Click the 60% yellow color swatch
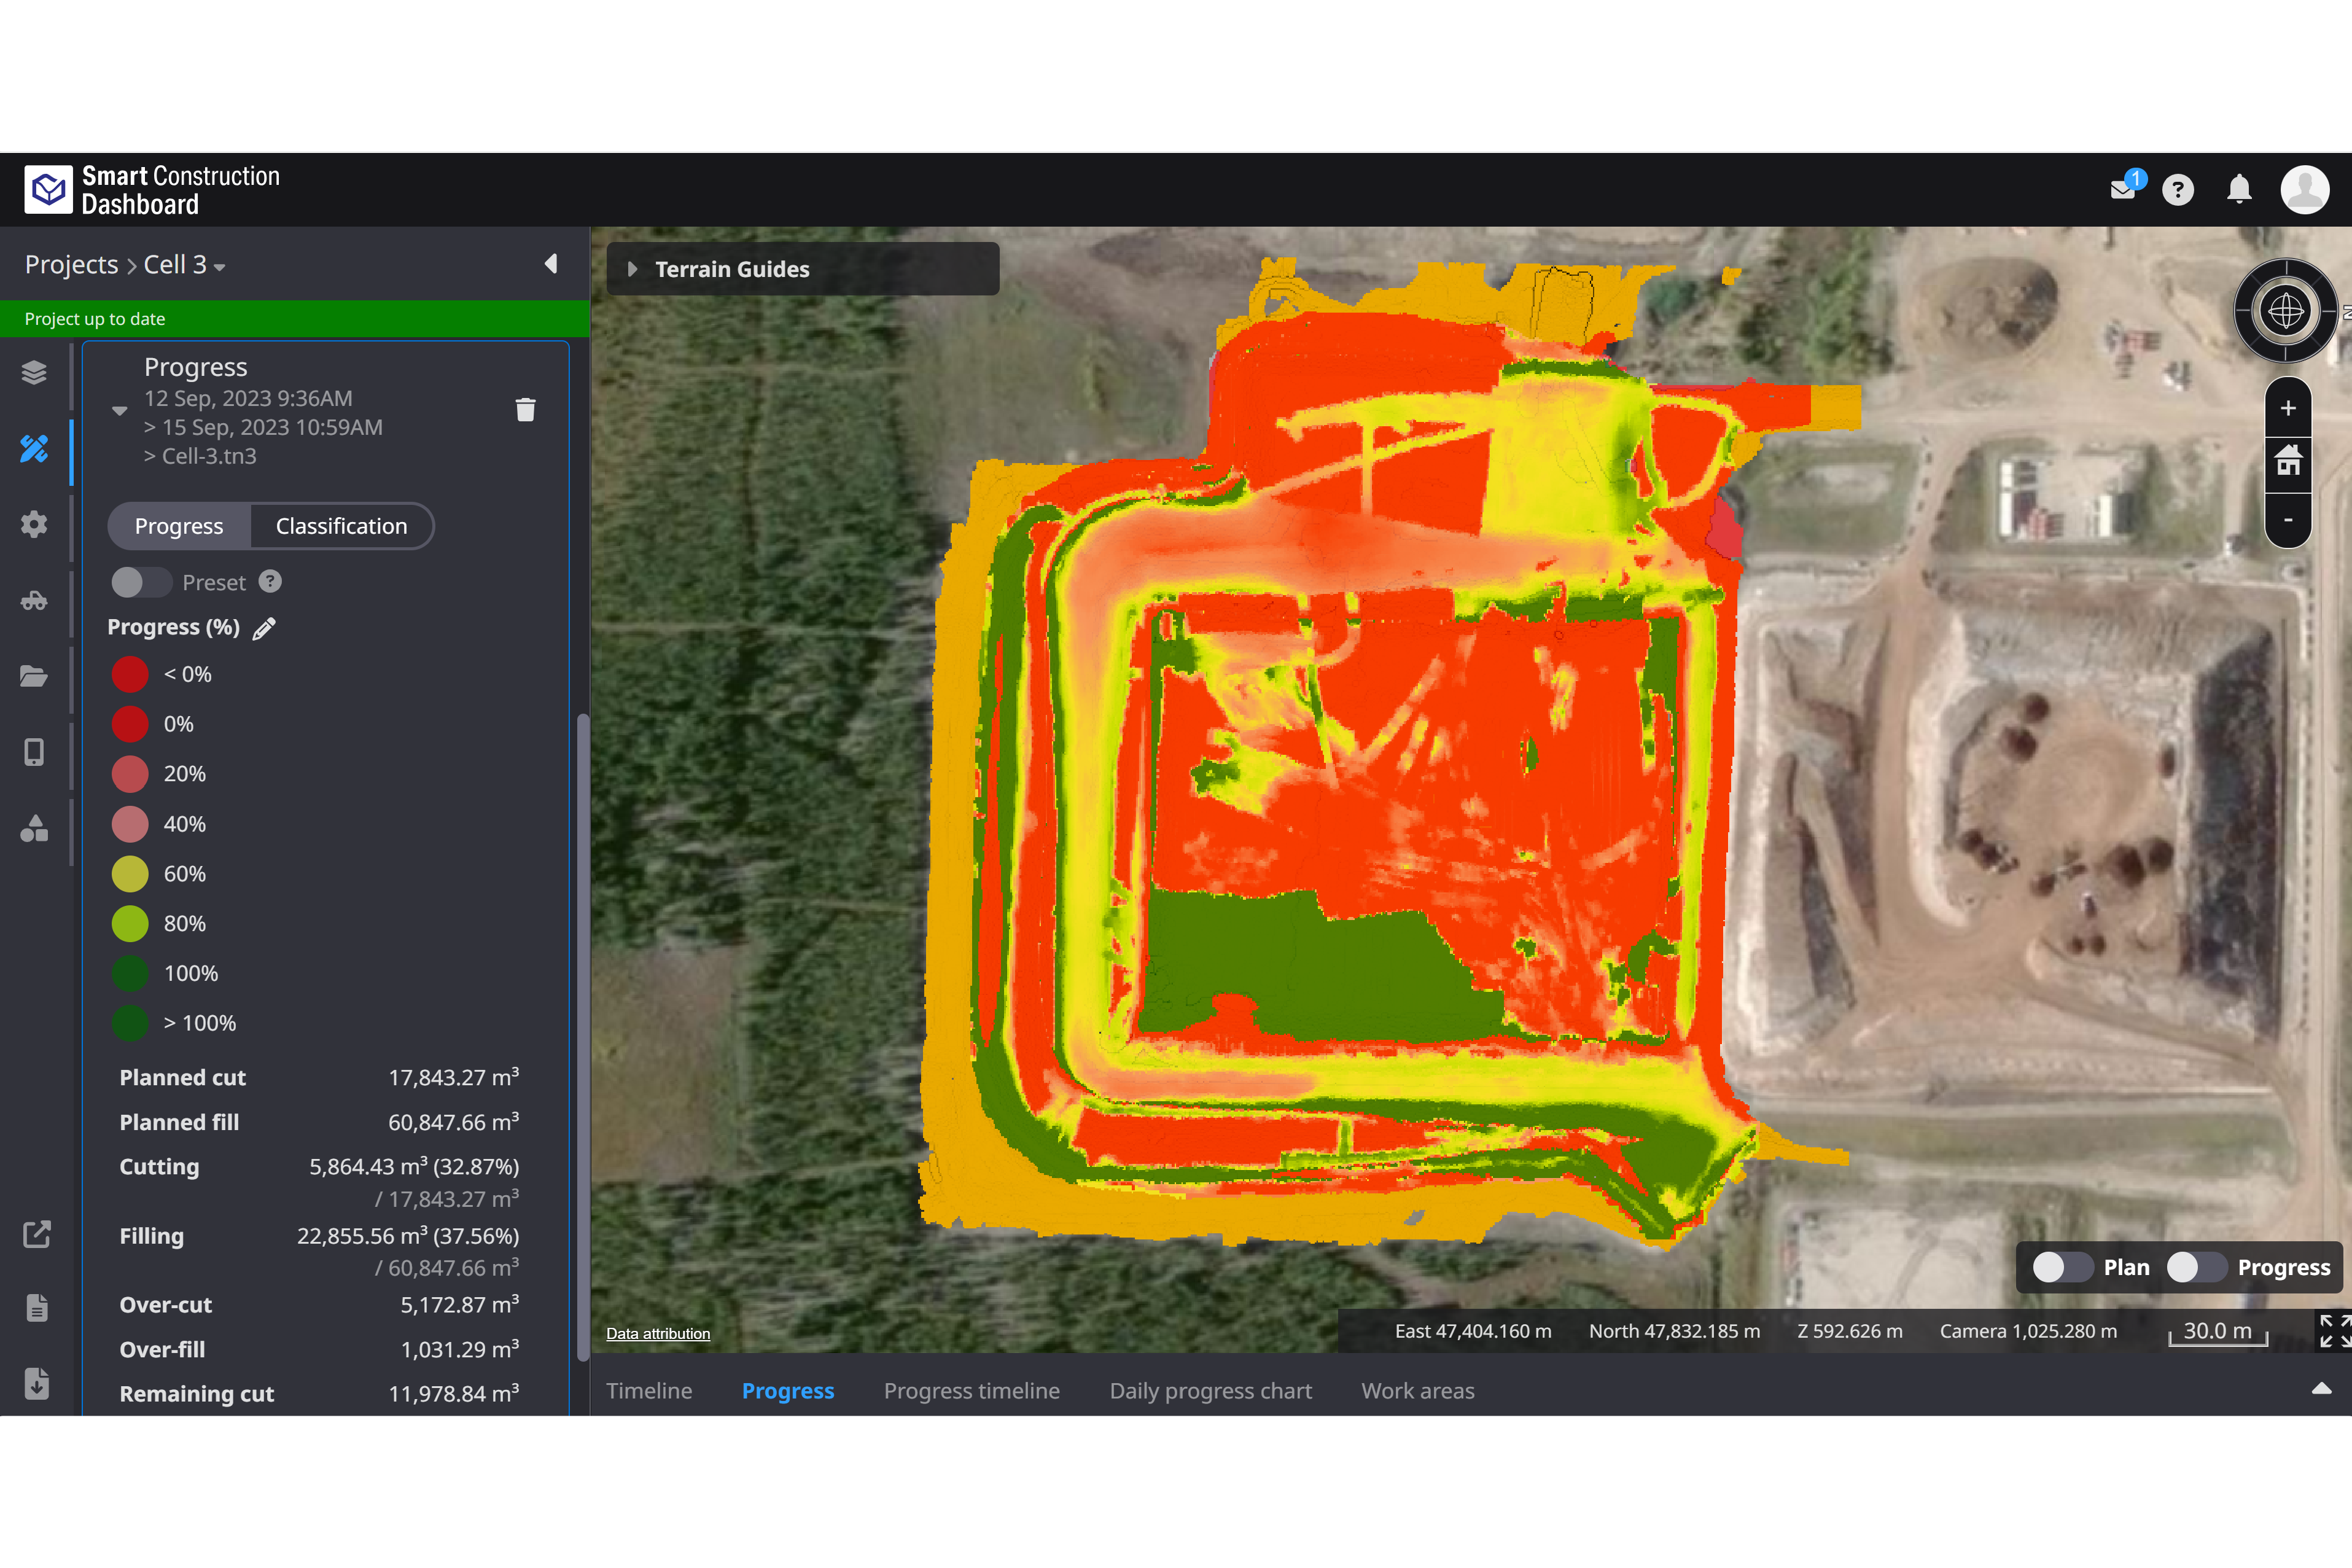This screenshot has width=2352, height=1568. 130,874
